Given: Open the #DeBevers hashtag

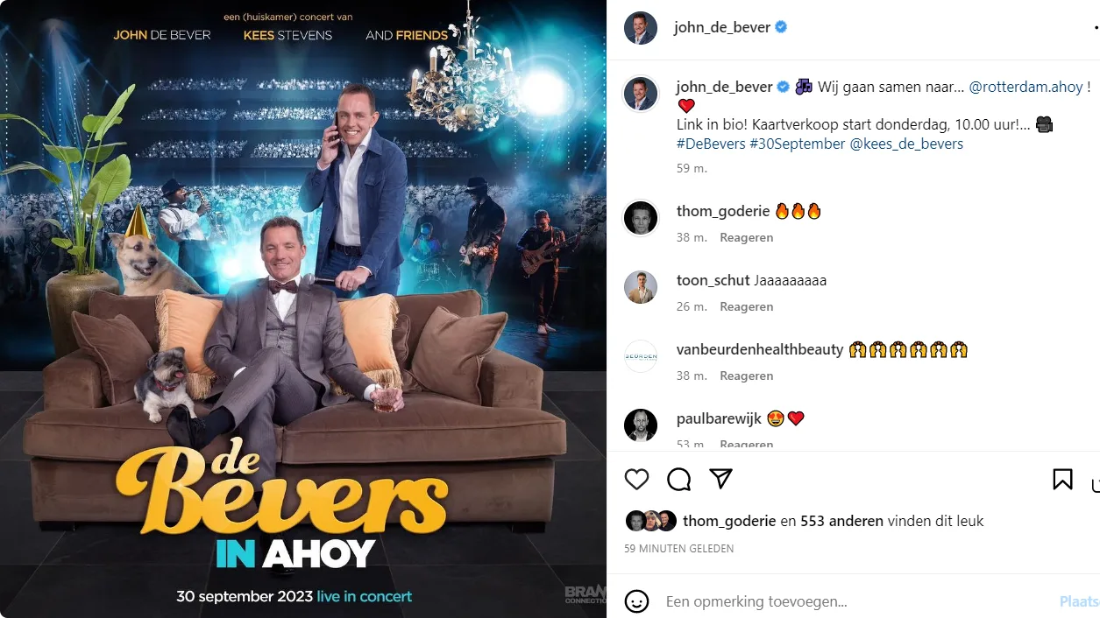Looking at the screenshot, I should point(711,144).
